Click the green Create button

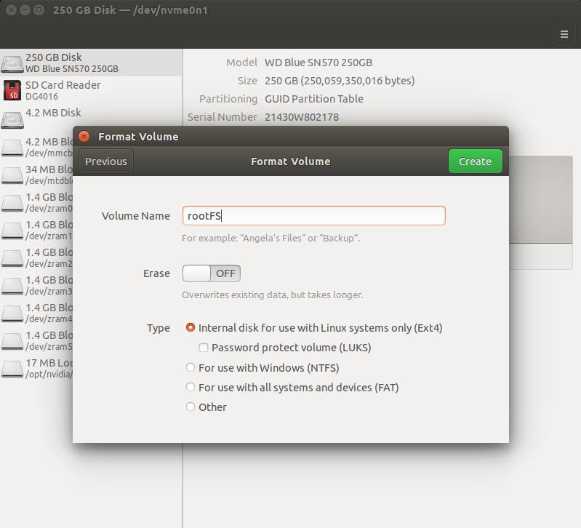point(475,161)
